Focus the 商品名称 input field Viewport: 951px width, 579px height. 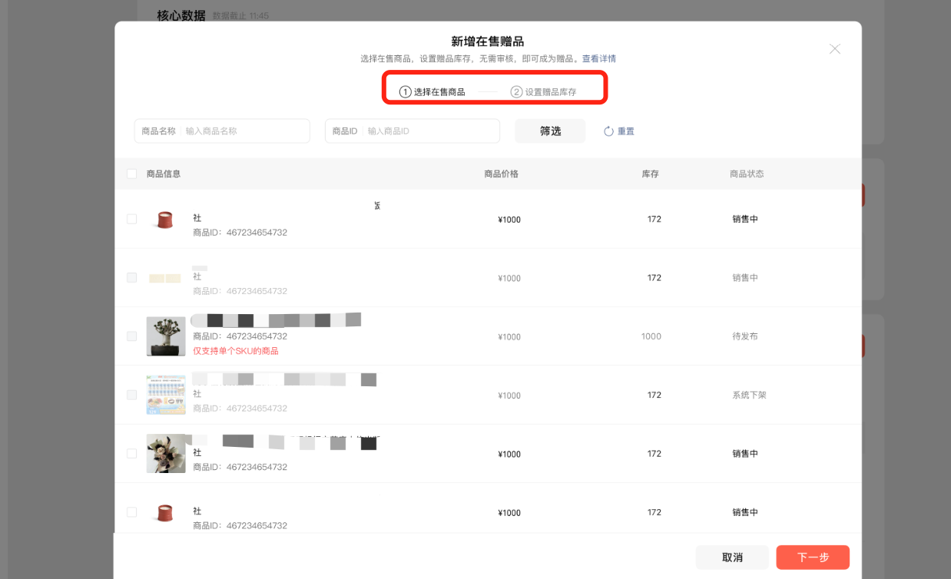coord(244,131)
